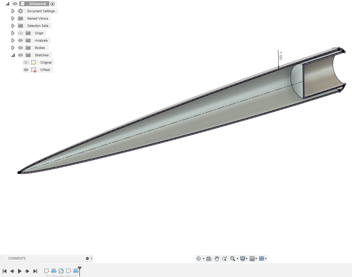The image size is (352, 277).
Task: Click the Original sketch icon
Action: [34, 62]
